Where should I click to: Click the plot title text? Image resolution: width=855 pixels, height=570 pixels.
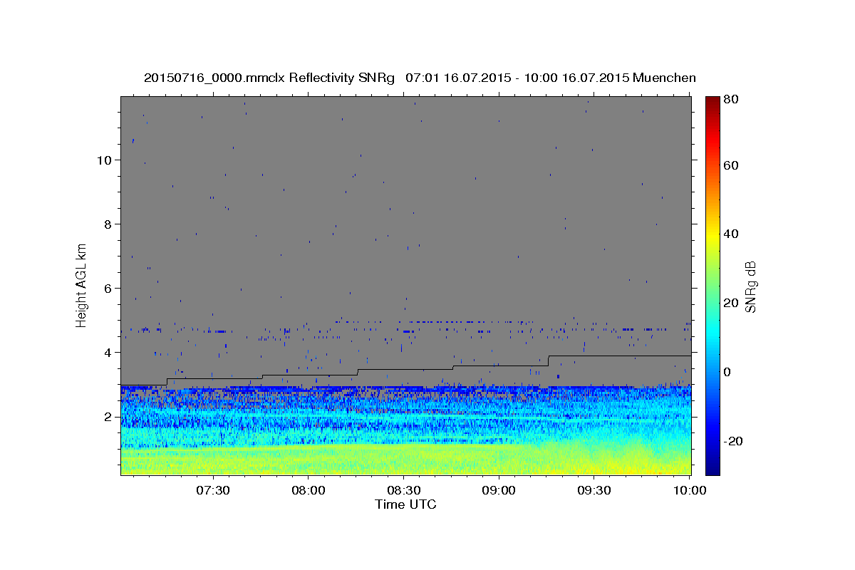tap(420, 78)
